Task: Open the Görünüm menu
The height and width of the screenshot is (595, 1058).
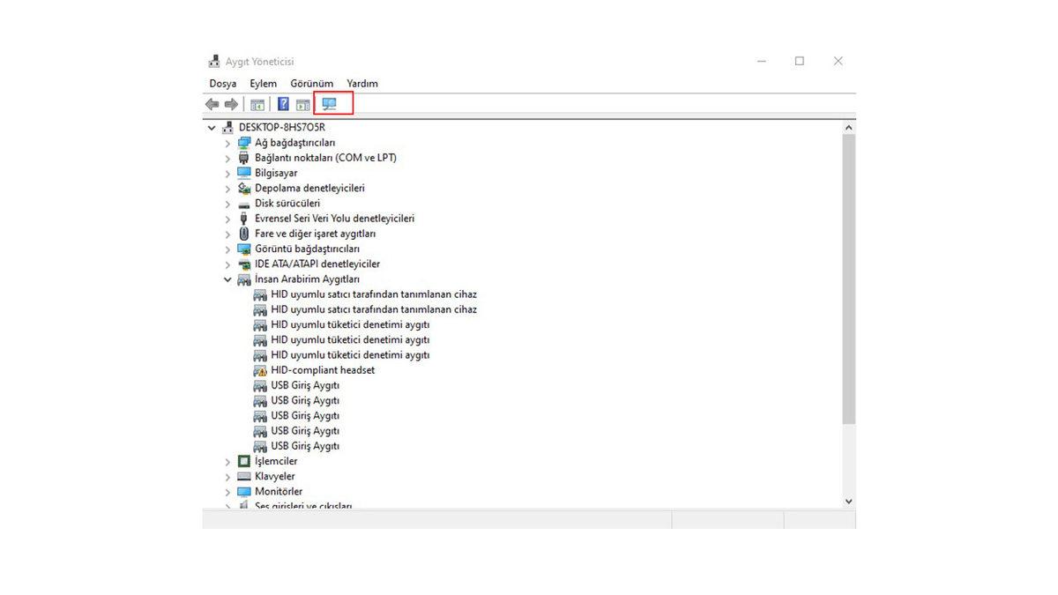Action: point(311,84)
